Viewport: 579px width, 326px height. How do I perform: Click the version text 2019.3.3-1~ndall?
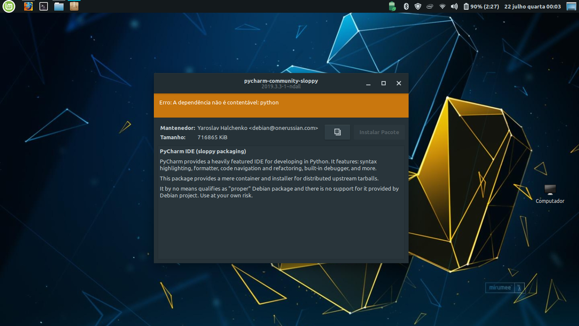click(x=281, y=87)
